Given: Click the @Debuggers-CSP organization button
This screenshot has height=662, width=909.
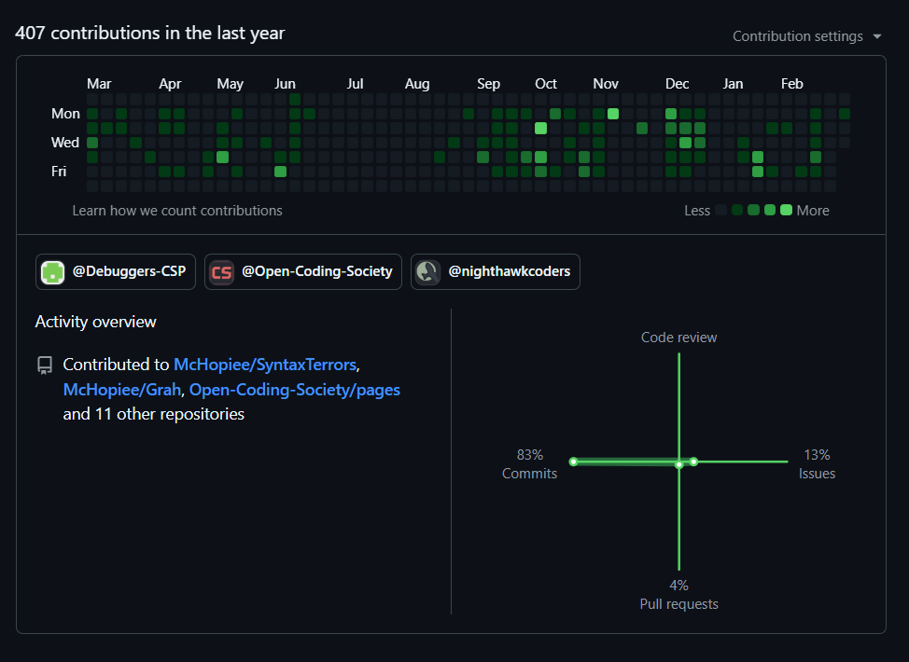Looking at the screenshot, I should point(115,271).
